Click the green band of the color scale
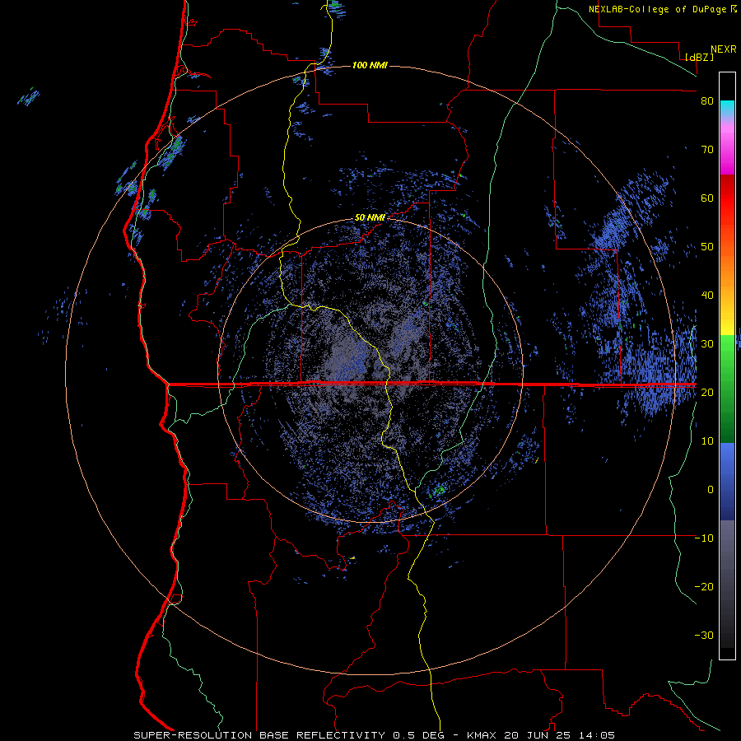Image resolution: width=741 pixels, height=741 pixels. (727, 389)
